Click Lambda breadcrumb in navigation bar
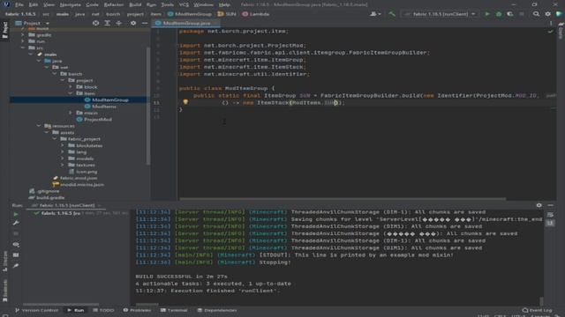565x317 pixels. point(256,14)
